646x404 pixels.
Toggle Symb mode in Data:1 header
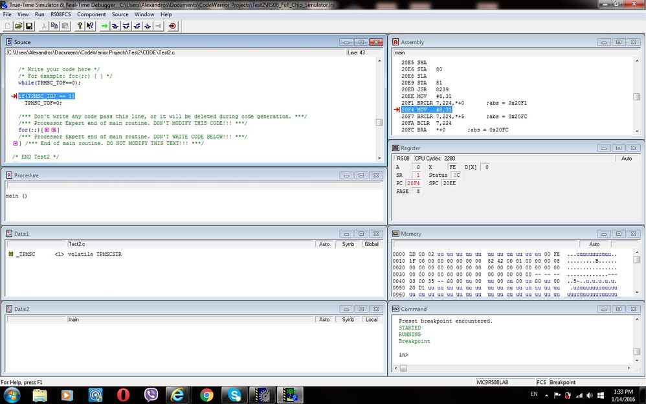pos(348,244)
